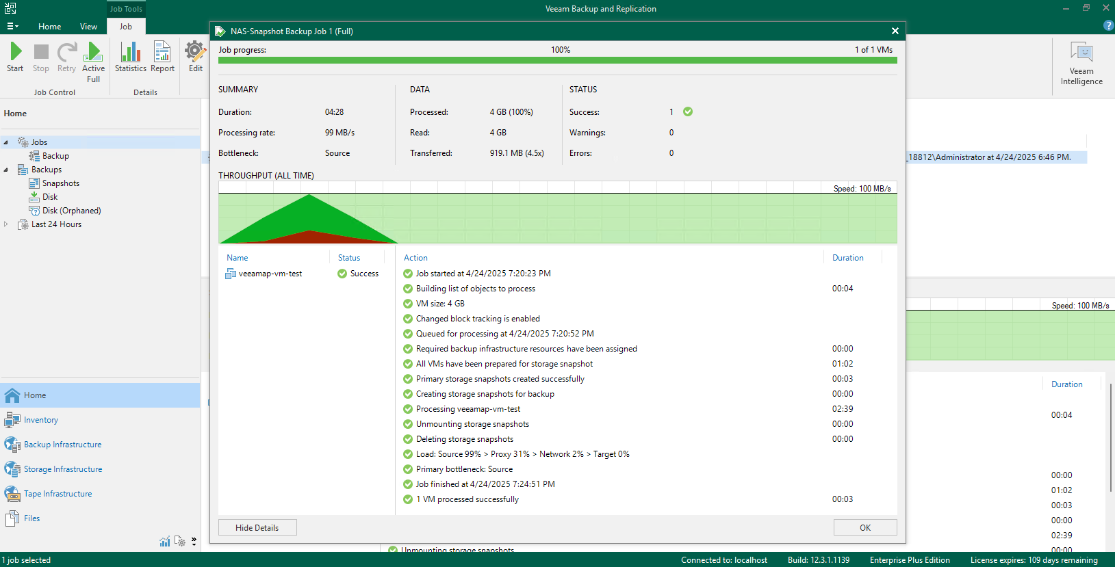Select the Jobs tree node
1115x567 pixels.
tap(39, 142)
